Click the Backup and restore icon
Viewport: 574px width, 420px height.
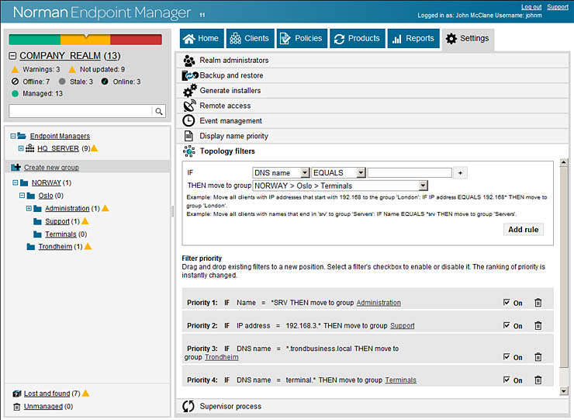[x=189, y=75]
